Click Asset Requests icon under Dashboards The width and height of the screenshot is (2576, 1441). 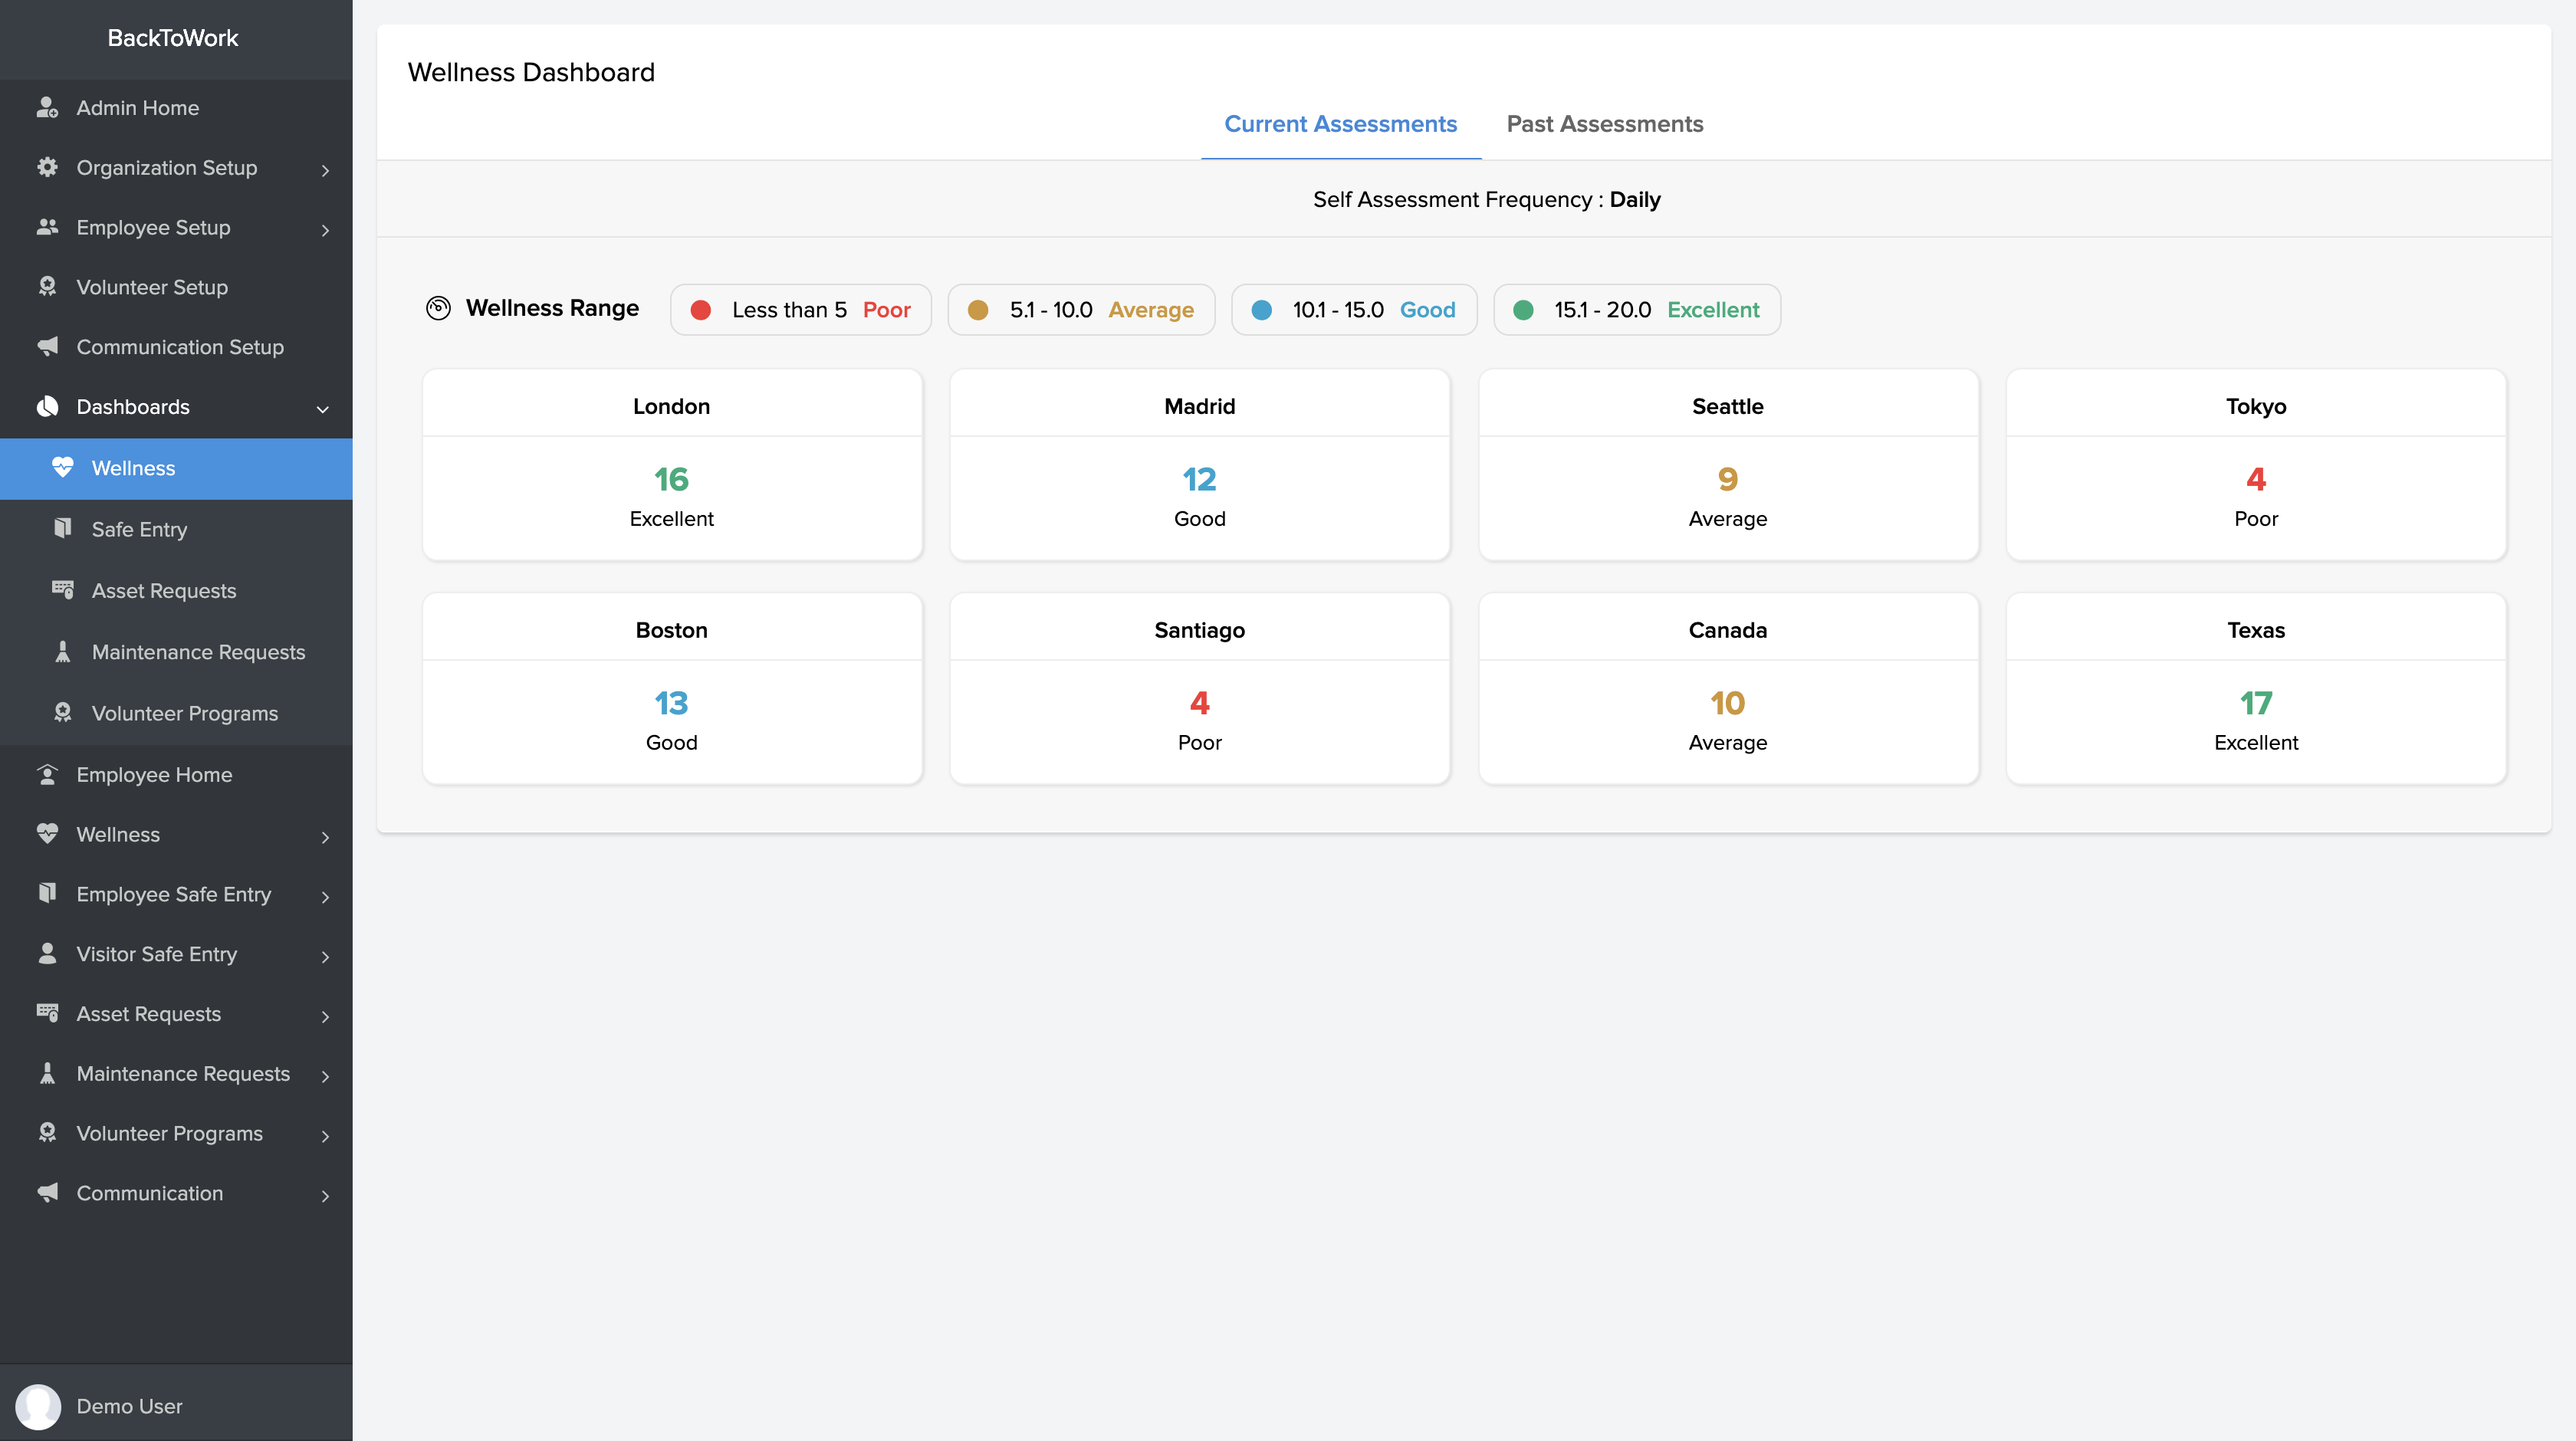coord(62,590)
